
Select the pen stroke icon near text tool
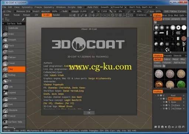point(23,19)
